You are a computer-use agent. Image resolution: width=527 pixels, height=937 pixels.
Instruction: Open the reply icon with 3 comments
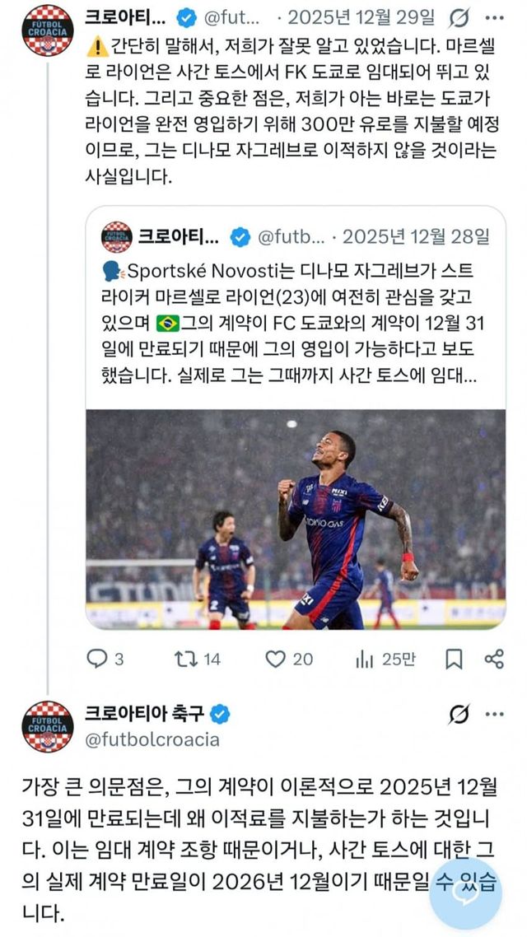[x=98, y=659]
